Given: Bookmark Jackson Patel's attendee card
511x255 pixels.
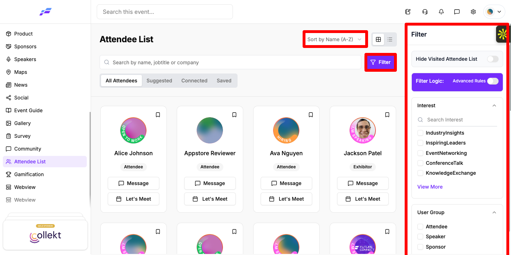Looking at the screenshot, I should (387, 115).
